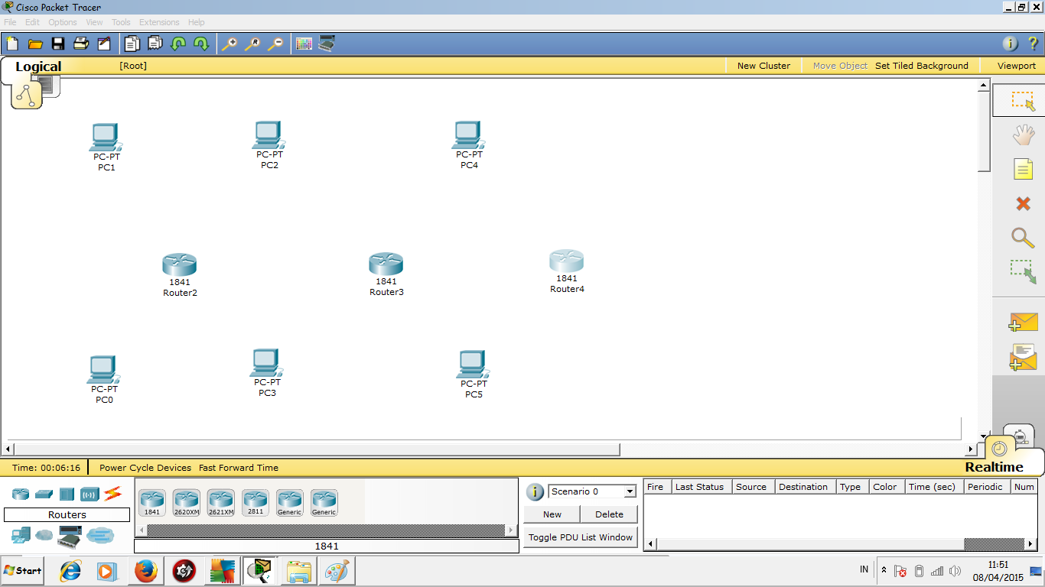This screenshot has width=1045, height=587.
Task: Expand hidden system tray icons
Action: 884,569
